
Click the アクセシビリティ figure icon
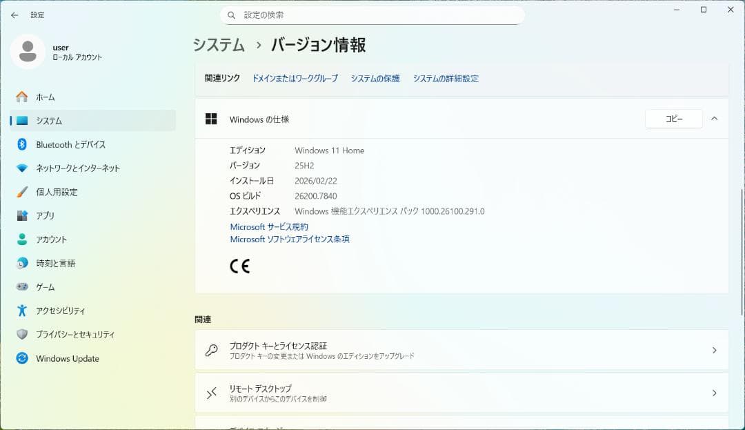point(22,311)
